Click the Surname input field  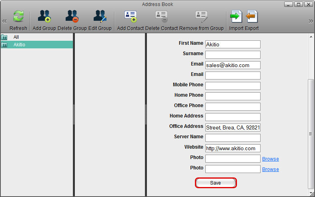pyautogui.click(x=233, y=55)
